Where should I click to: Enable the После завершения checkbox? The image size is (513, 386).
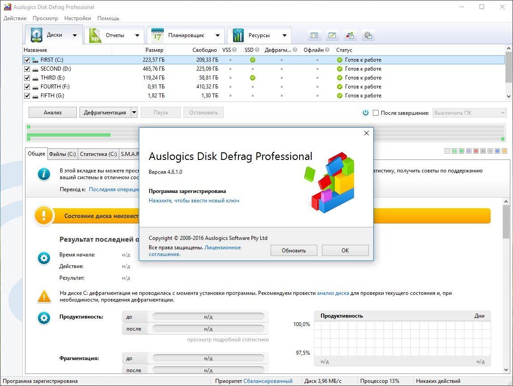point(375,113)
